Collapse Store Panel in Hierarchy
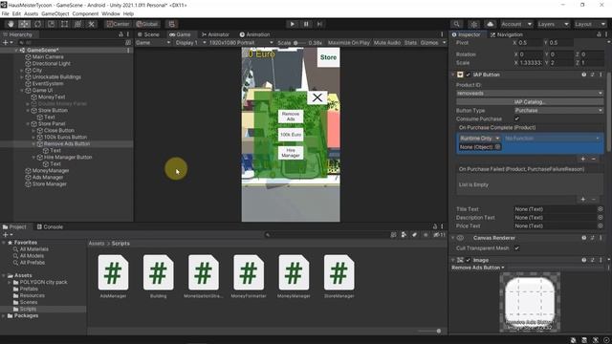 [28, 123]
